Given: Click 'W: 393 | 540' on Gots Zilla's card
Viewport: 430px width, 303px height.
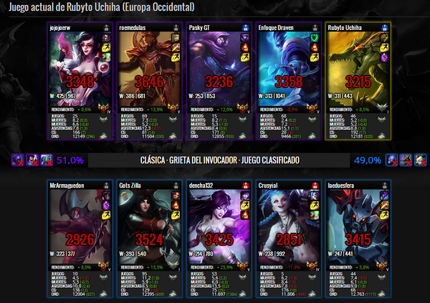Looking at the screenshot, I should click(x=133, y=254).
